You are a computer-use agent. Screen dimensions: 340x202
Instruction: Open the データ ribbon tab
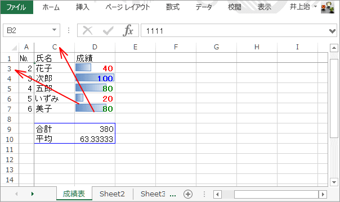[204, 7]
